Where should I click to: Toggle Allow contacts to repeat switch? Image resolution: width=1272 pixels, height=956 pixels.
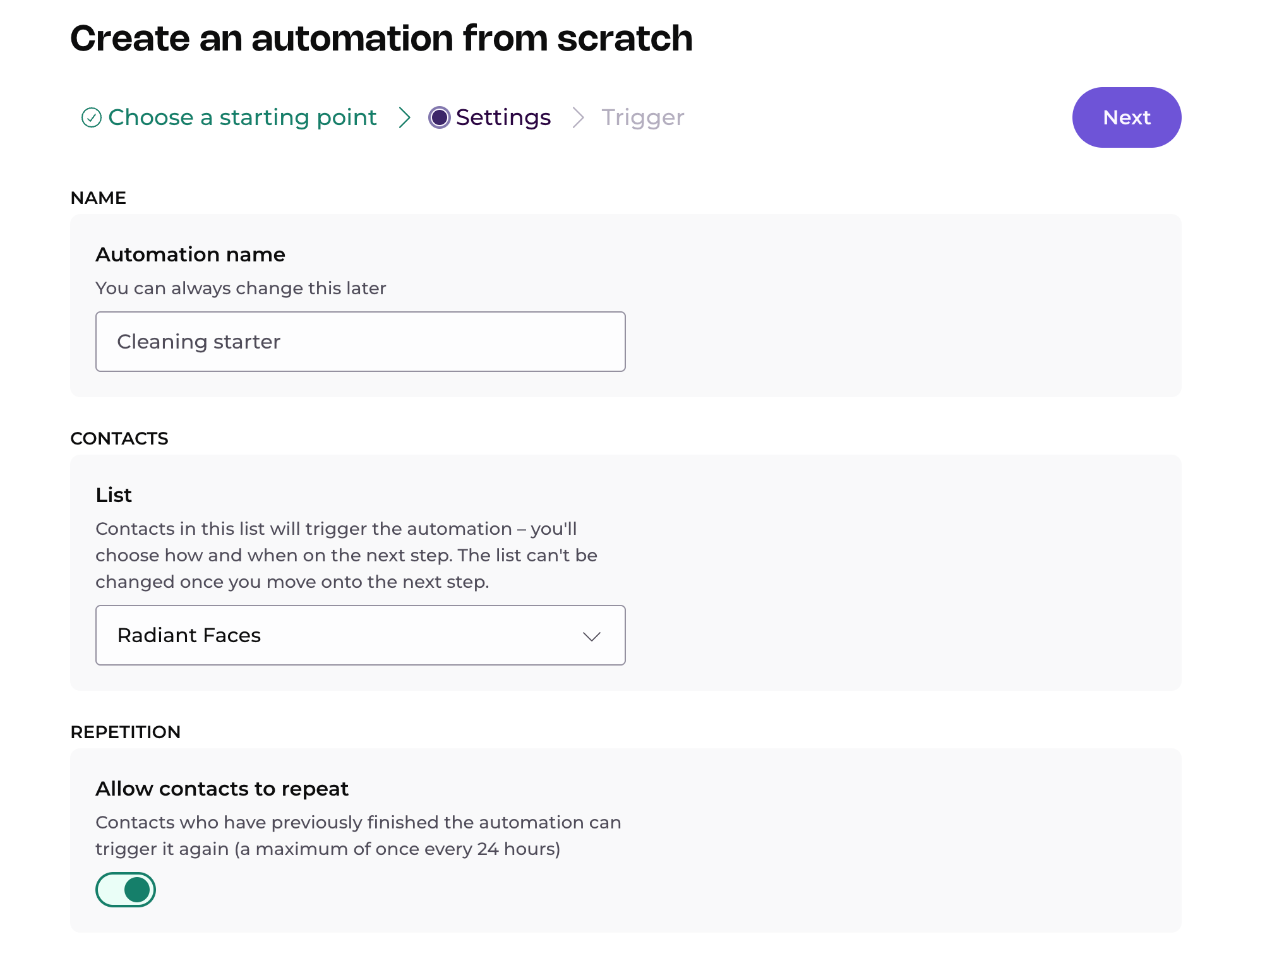[126, 890]
